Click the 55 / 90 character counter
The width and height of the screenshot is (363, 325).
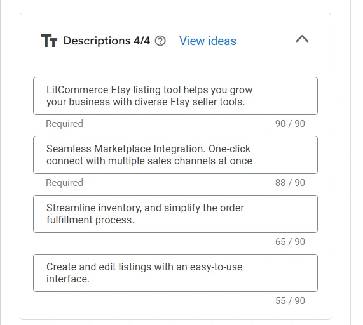tap(290, 301)
